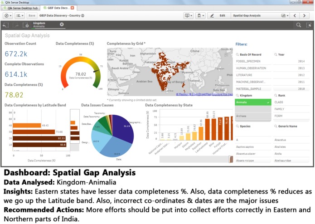The height and width of the screenshot is (224, 315).
Task: Select FAMILY in Rank filter
Action: [291, 109]
